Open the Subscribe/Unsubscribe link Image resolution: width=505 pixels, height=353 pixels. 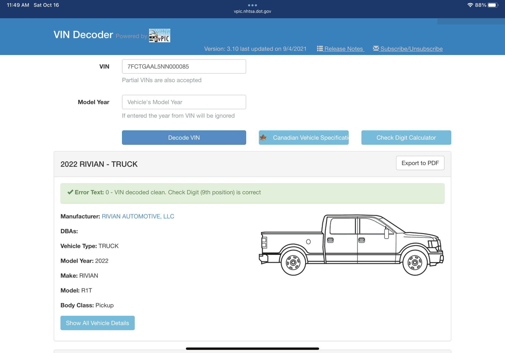[411, 49]
